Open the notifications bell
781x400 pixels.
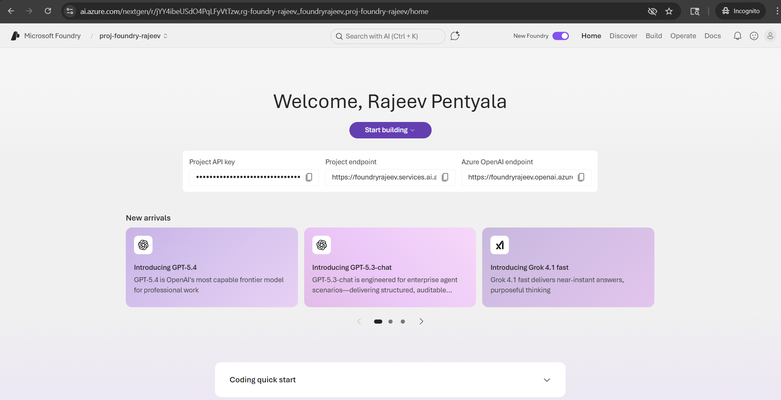pos(737,36)
